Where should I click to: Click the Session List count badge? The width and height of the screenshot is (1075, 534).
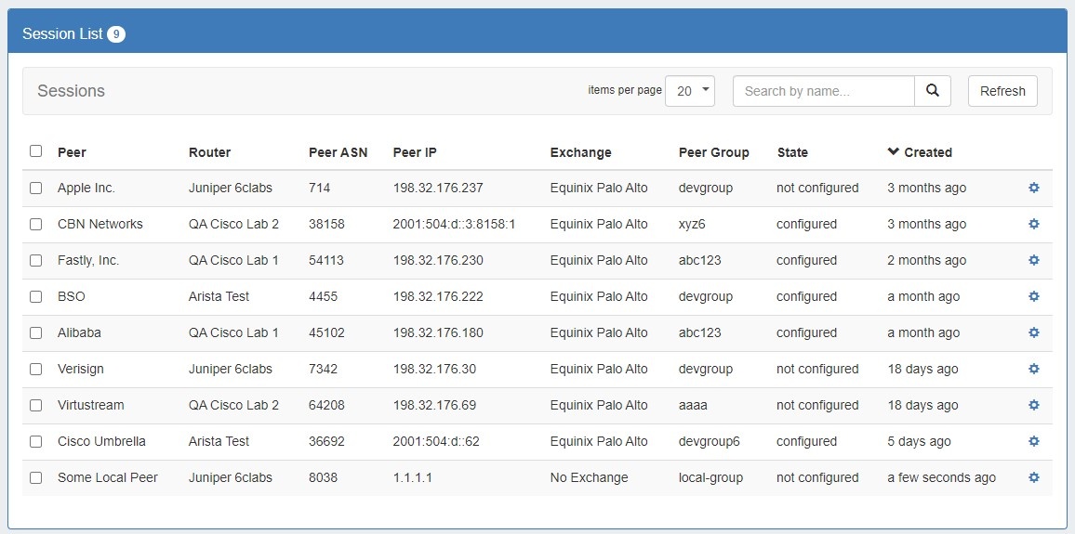(116, 34)
